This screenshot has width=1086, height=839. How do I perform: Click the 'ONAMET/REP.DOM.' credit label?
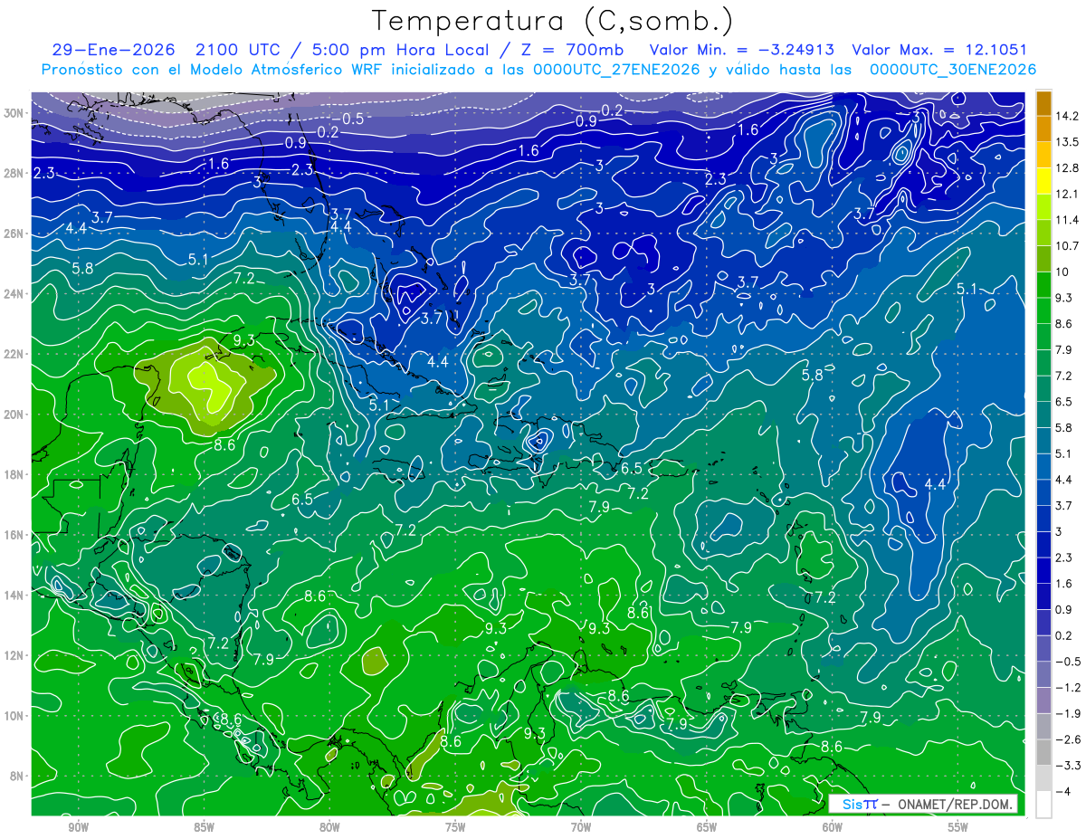tap(954, 804)
